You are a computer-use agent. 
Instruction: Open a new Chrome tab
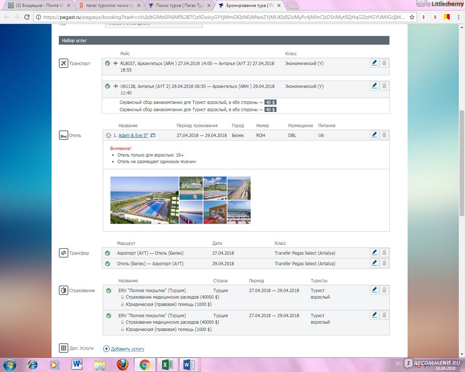tap(293, 5)
